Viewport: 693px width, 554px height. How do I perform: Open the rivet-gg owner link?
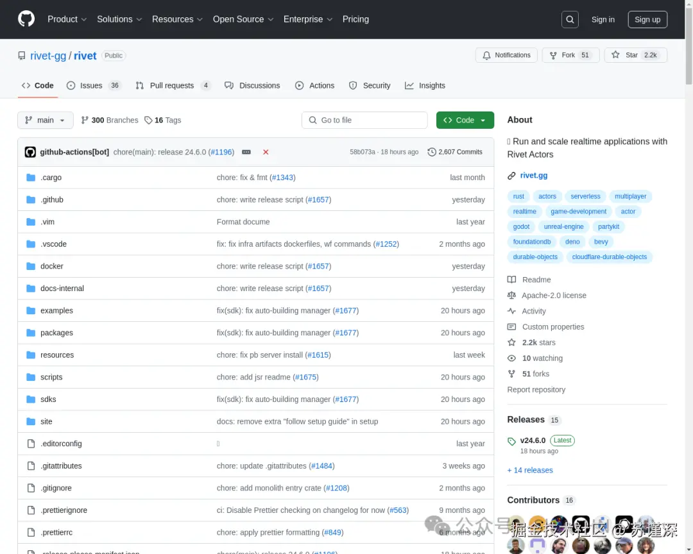(x=48, y=56)
